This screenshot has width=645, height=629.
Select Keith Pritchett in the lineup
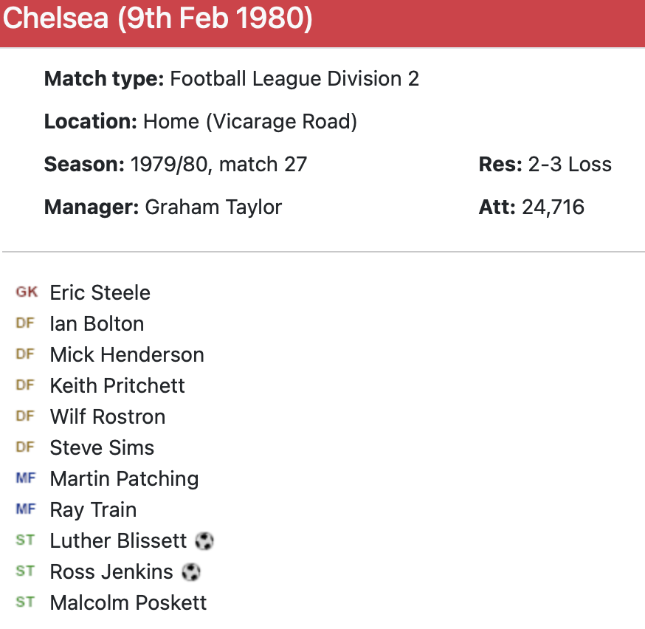[x=117, y=385]
